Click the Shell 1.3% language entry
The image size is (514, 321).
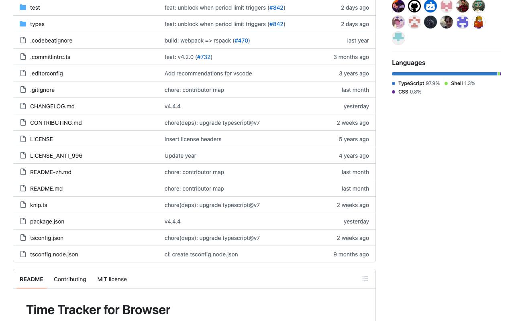pyautogui.click(x=460, y=83)
